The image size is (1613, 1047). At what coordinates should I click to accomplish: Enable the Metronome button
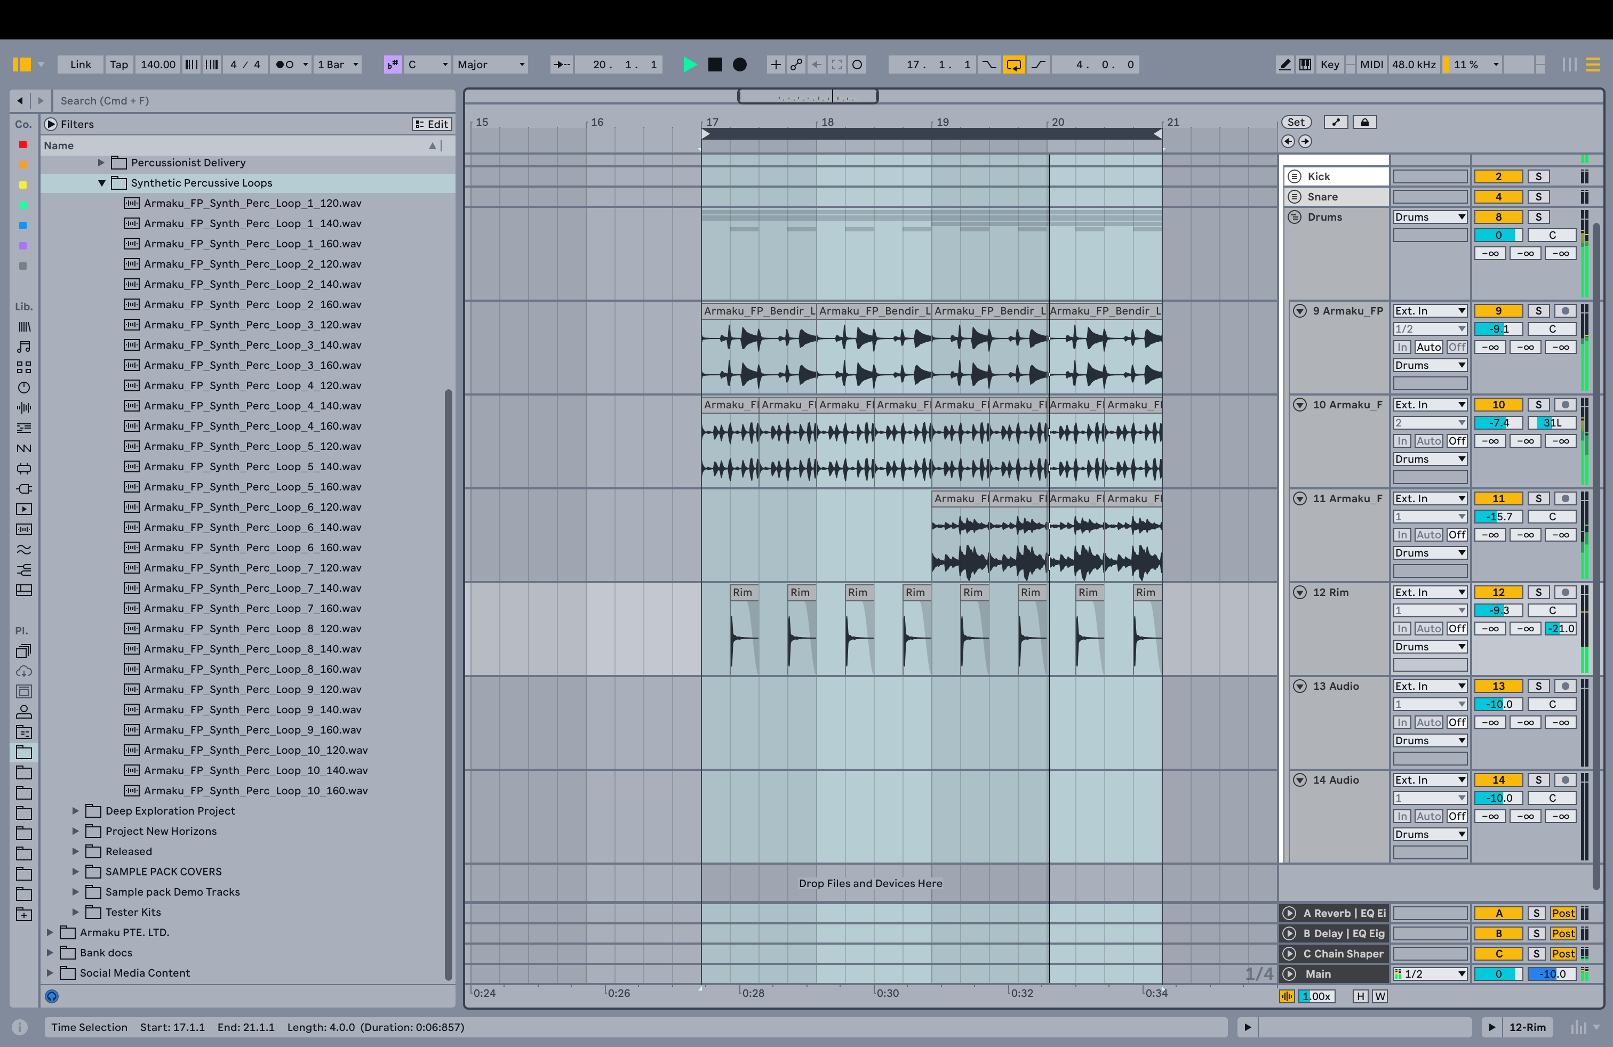coord(285,65)
